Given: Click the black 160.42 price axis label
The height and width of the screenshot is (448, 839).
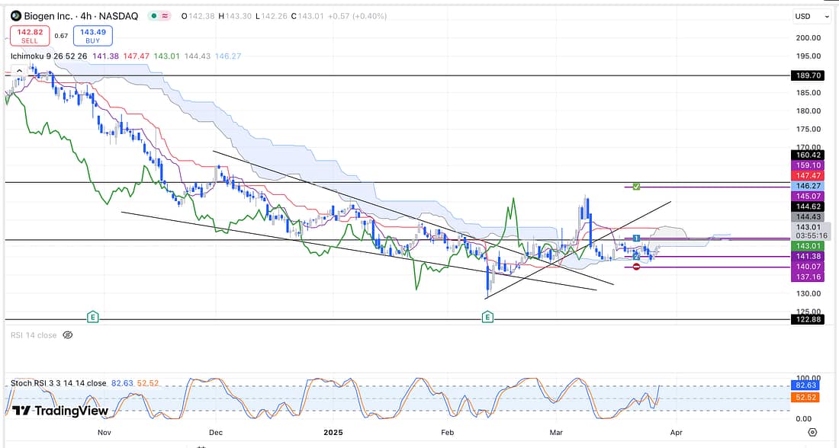Looking at the screenshot, I should (x=808, y=155).
